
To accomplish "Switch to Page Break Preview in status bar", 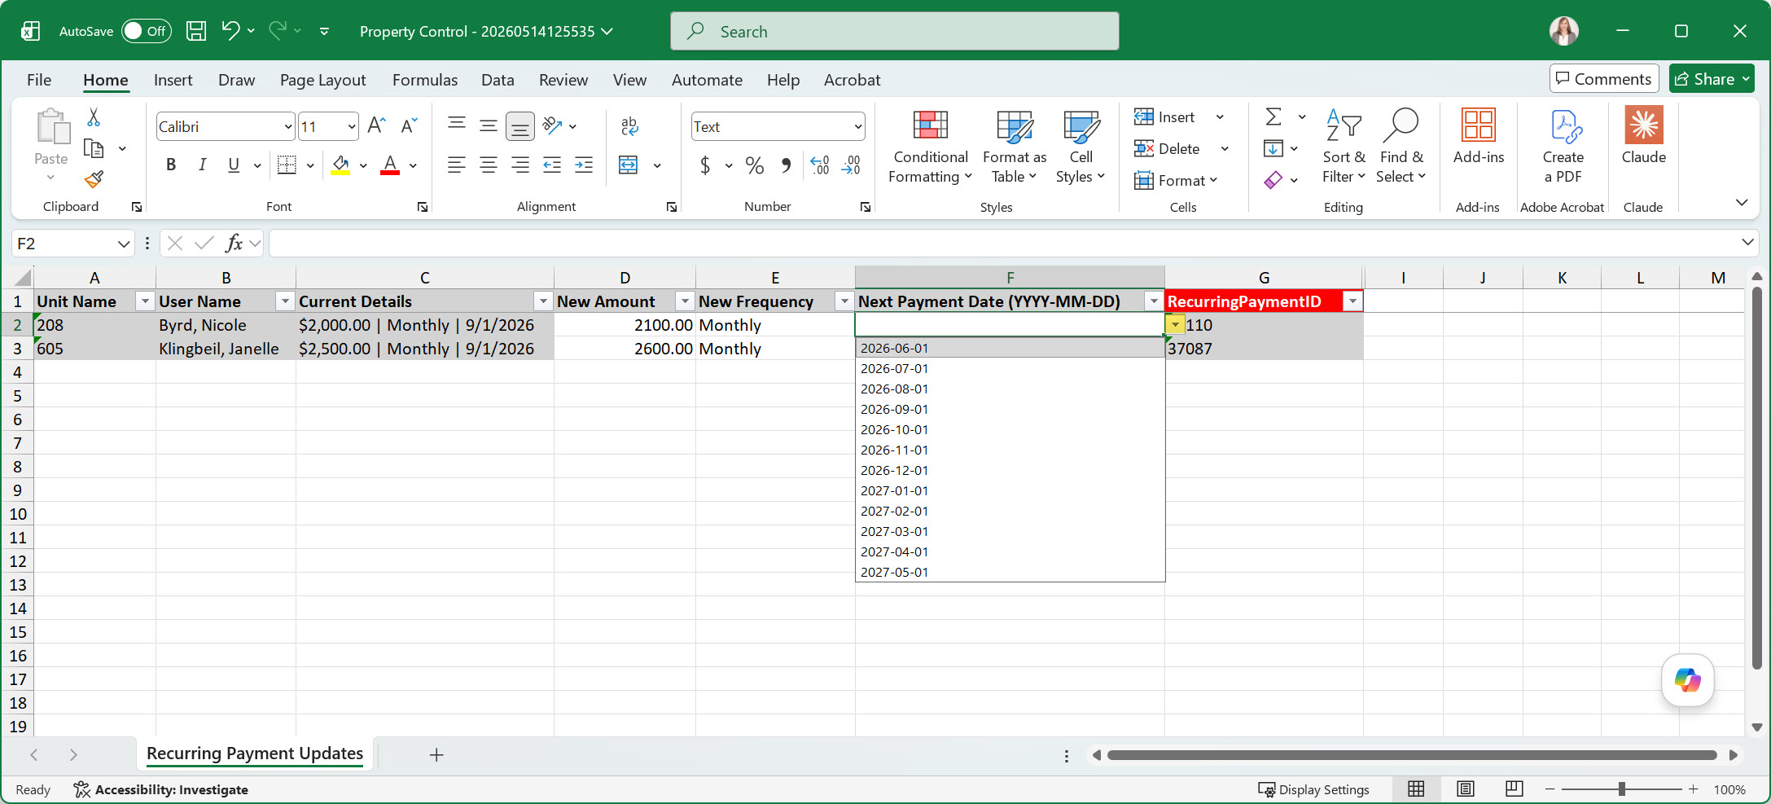I will coord(1515,789).
